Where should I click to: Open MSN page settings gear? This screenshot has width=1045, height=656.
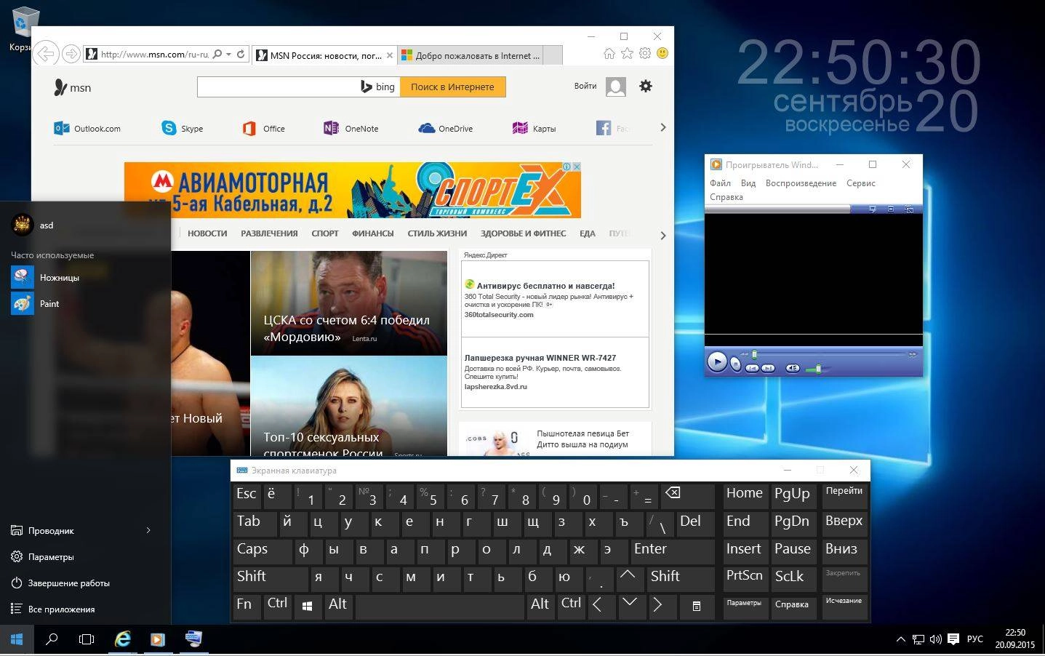[646, 86]
